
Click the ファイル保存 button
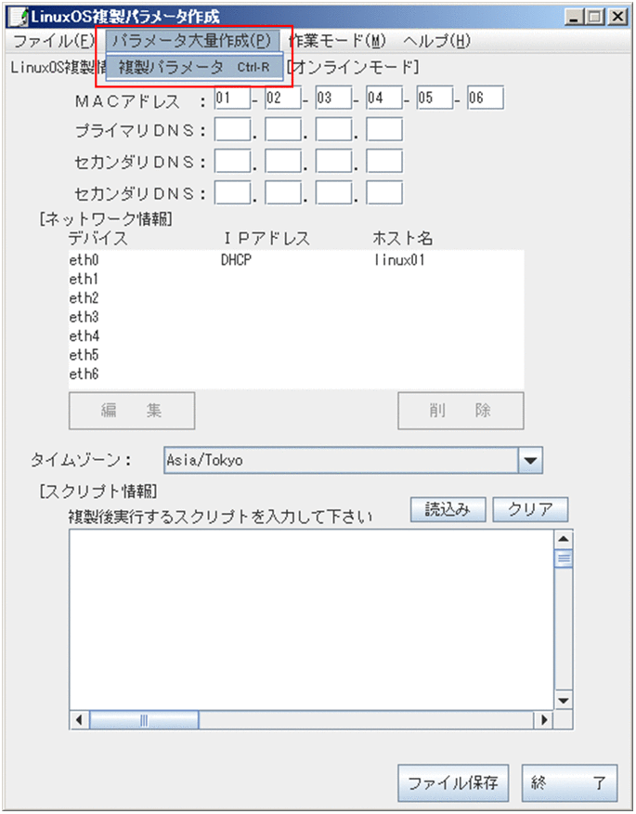[x=453, y=782]
